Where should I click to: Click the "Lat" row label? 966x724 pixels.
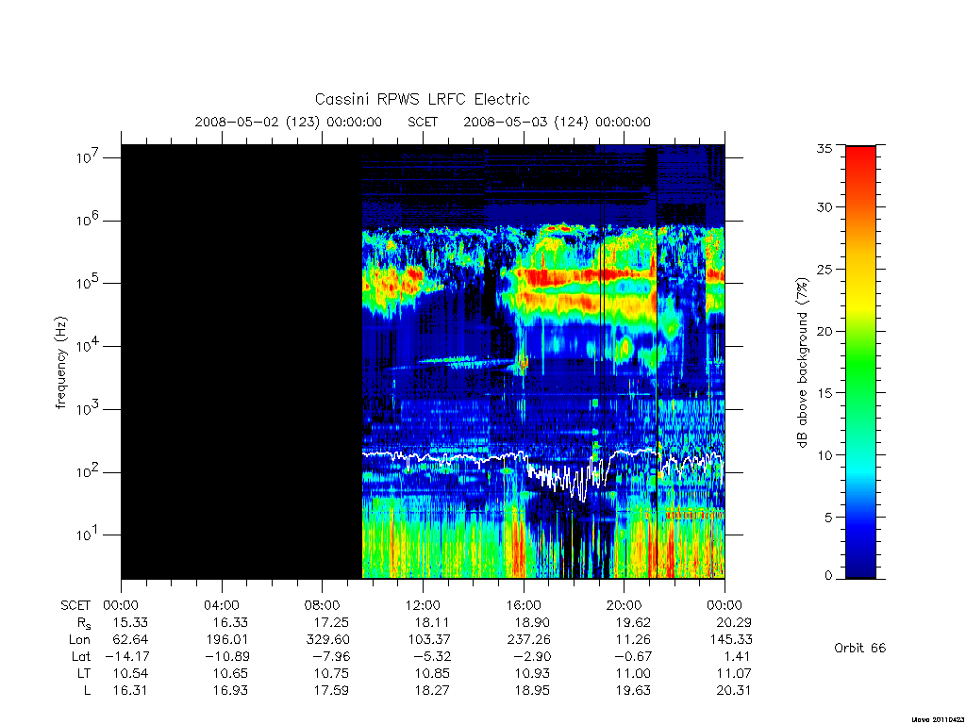pyautogui.click(x=81, y=657)
